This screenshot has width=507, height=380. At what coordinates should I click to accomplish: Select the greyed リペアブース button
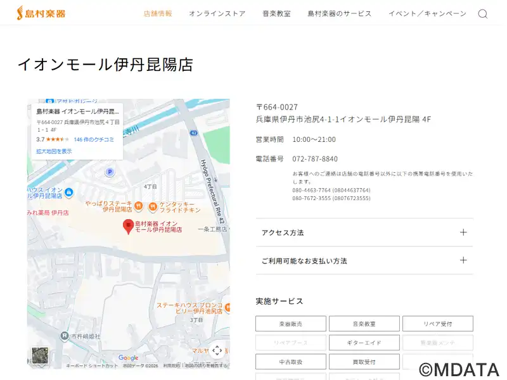pos(291,343)
